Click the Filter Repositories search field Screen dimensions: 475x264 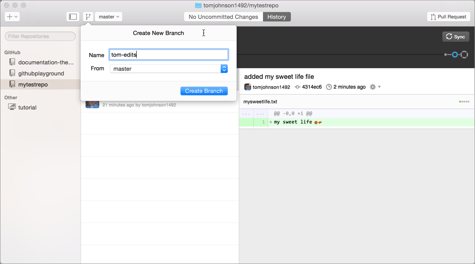click(x=40, y=36)
